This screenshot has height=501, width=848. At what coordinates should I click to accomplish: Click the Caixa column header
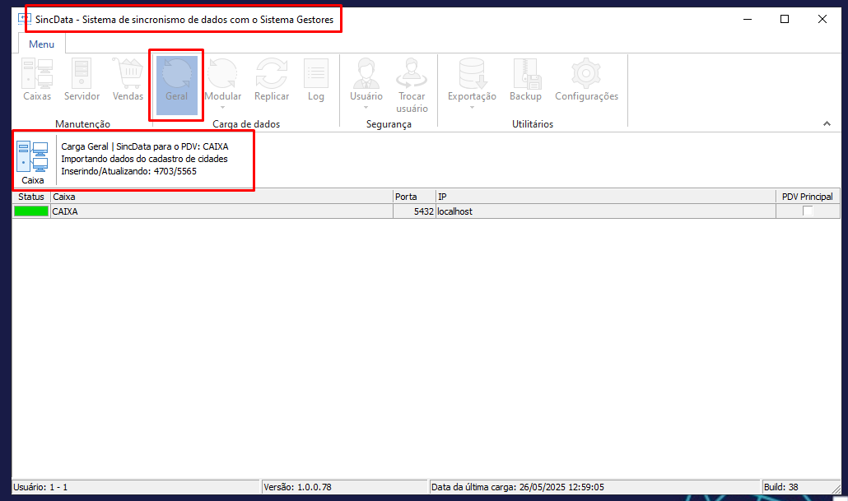pos(221,197)
